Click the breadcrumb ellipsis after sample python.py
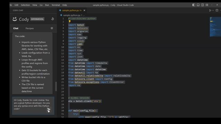 point(84,15)
